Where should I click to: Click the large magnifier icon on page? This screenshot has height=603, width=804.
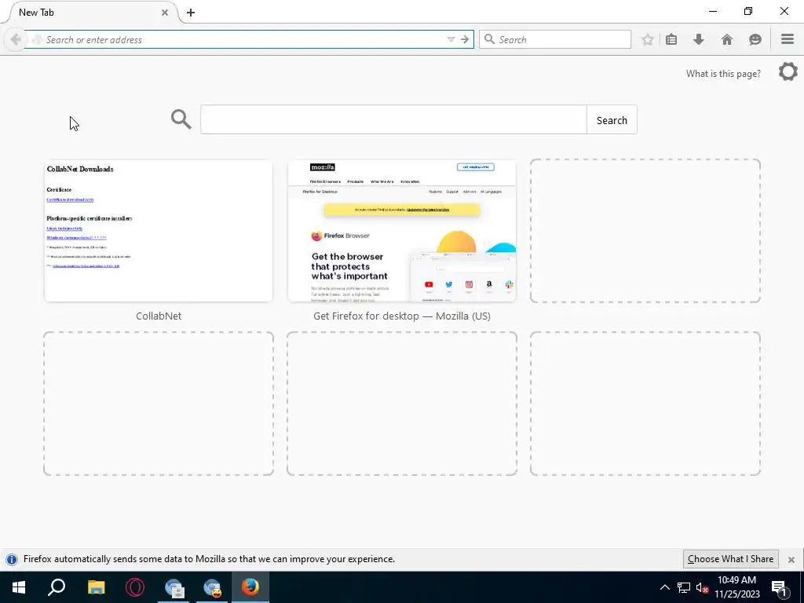[181, 119]
